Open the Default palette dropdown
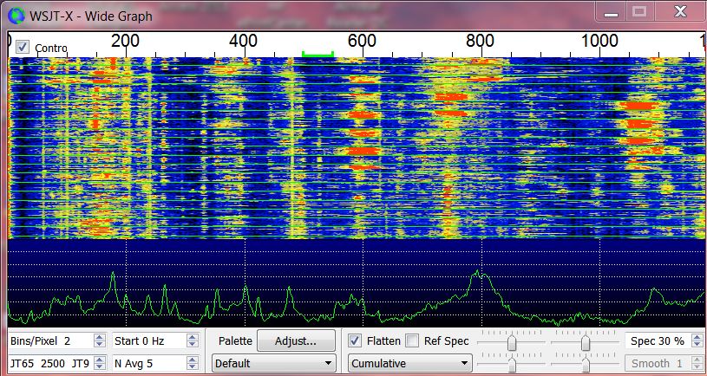Screen dimensions: 707x376 (274, 363)
